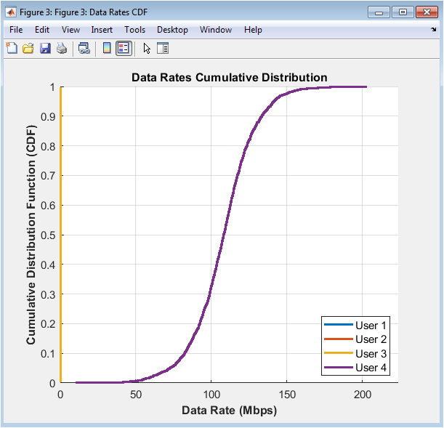Open the Help menu
Viewport: 444px width, 428px height.
253,30
